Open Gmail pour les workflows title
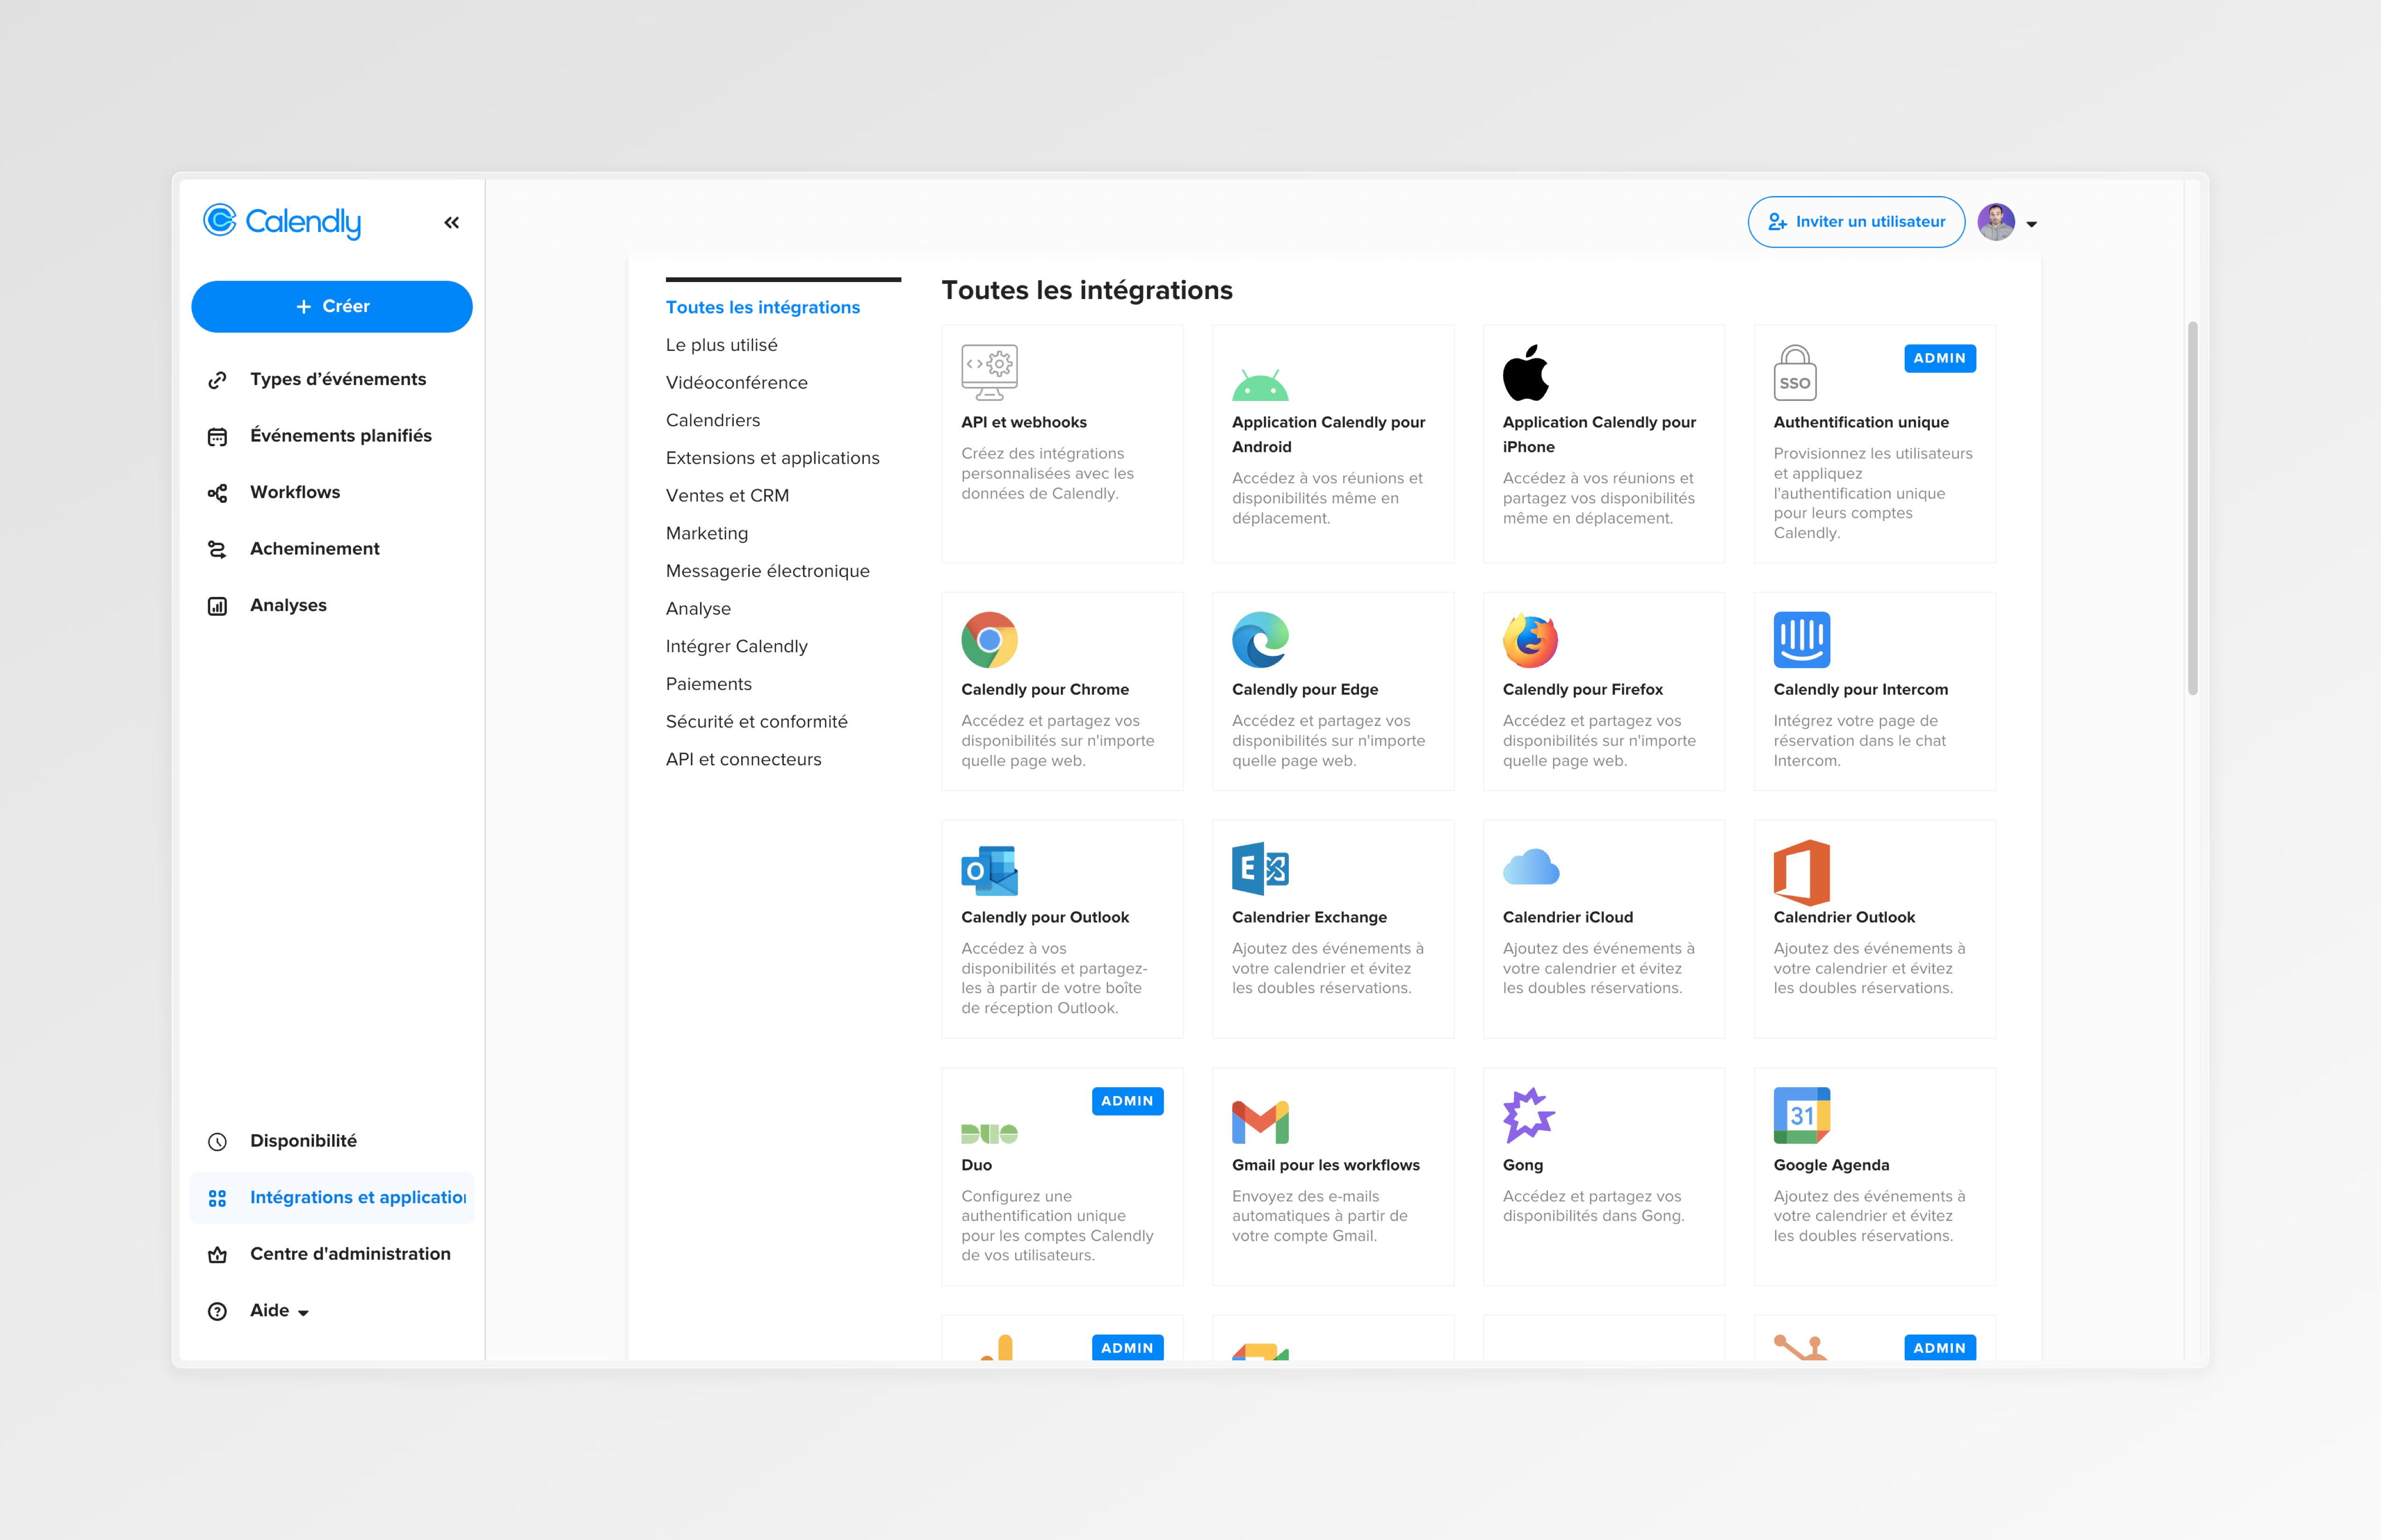The width and height of the screenshot is (2381, 1540). coord(1326,1165)
